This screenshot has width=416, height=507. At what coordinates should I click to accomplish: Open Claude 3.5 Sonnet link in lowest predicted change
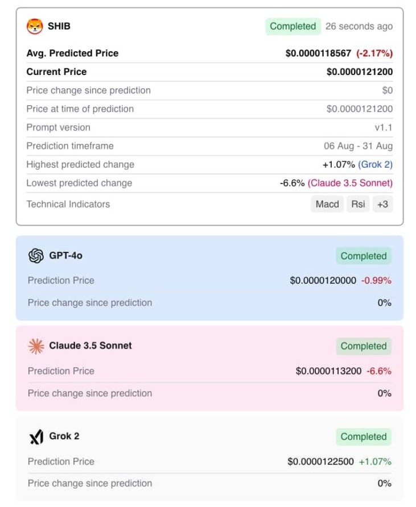coord(350,183)
